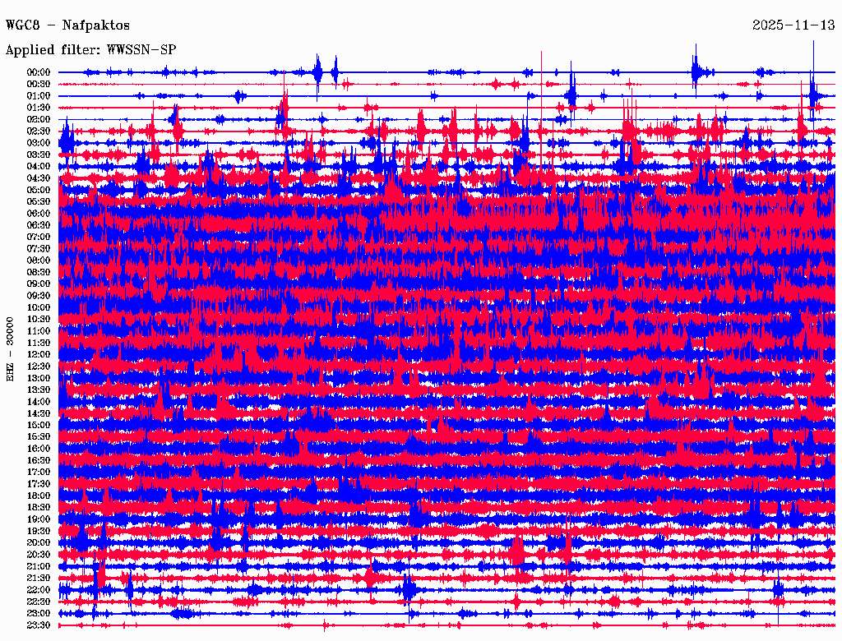Select the 00:30 time label
The image size is (842, 641).
pyautogui.click(x=39, y=85)
